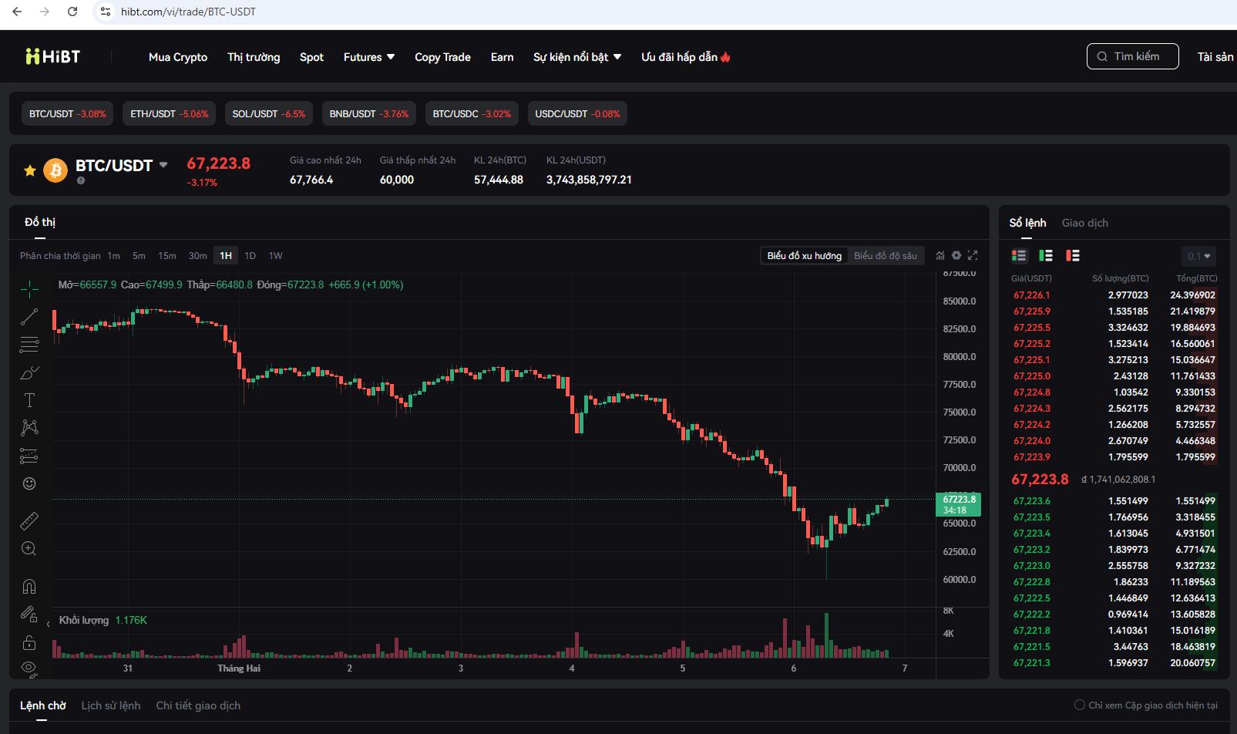
Task: Open Lịch sử lệnh tab
Action: click(x=111, y=705)
